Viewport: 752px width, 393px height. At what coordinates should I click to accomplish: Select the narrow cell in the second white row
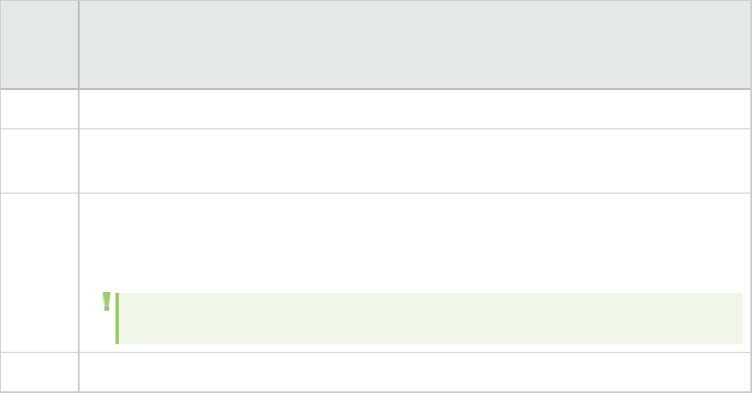coord(39,161)
